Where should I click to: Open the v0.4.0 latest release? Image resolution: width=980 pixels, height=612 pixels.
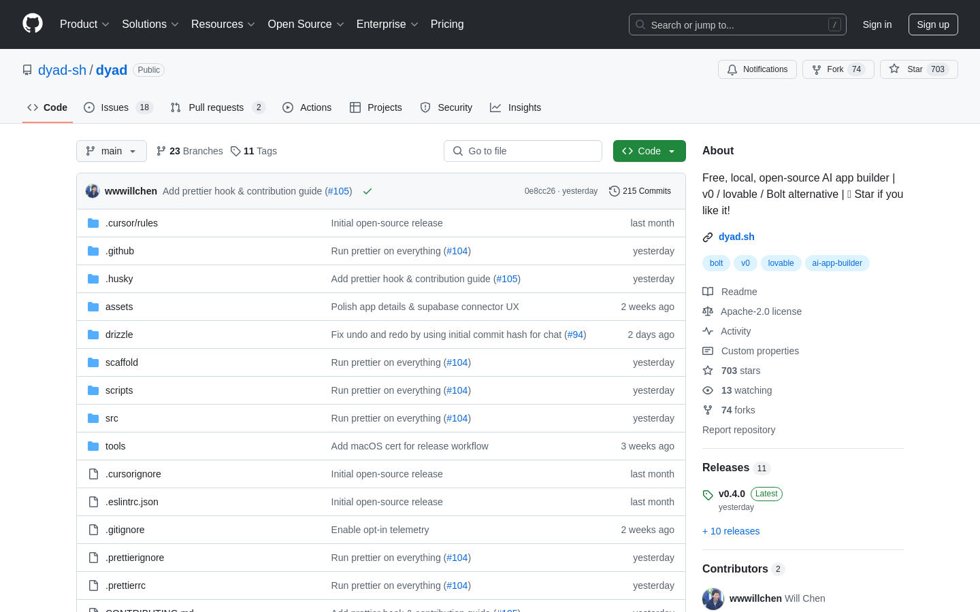click(x=732, y=494)
